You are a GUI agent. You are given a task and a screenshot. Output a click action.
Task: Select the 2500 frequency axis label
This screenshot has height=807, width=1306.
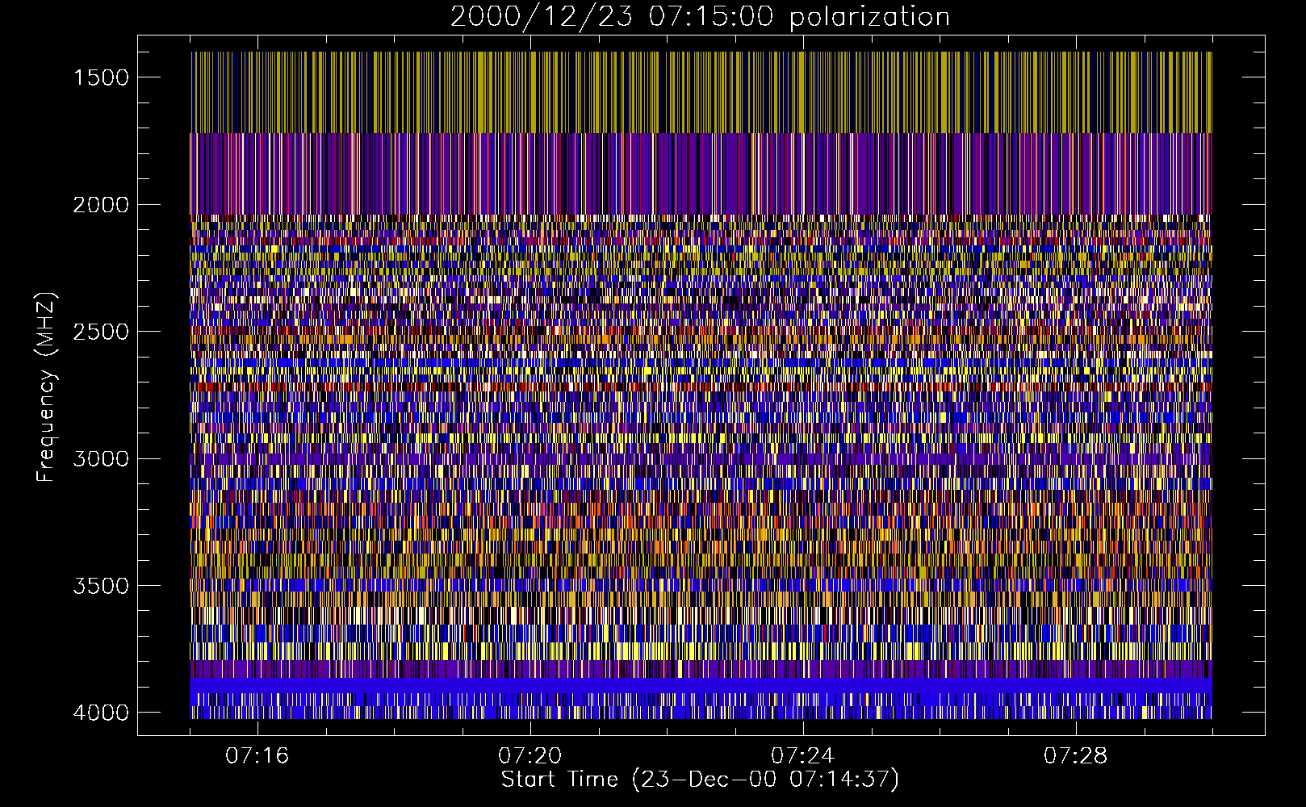point(101,332)
